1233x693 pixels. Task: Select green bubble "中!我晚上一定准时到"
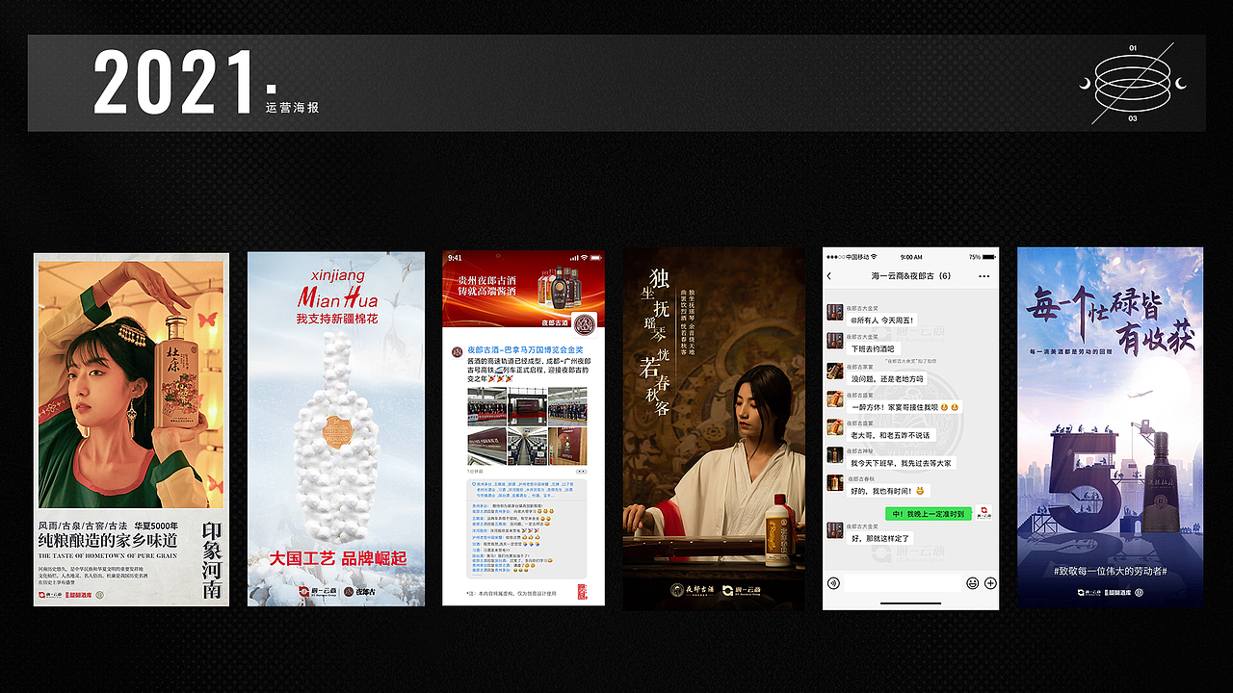point(929,514)
